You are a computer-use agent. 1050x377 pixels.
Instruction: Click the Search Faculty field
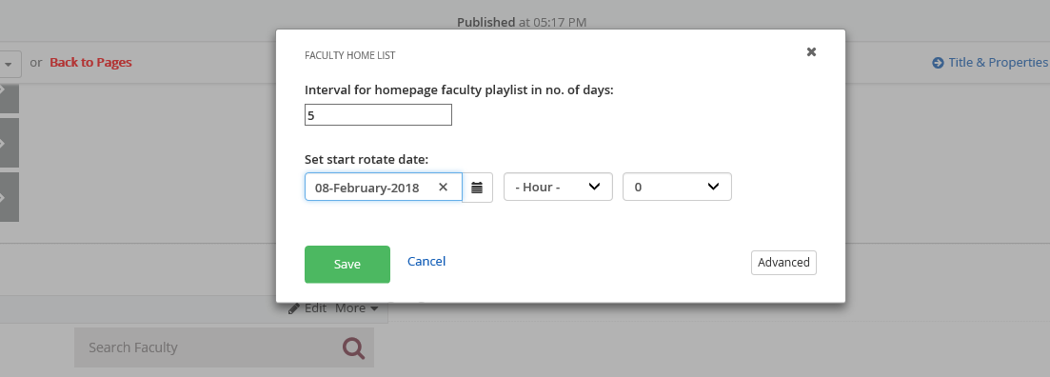point(224,347)
